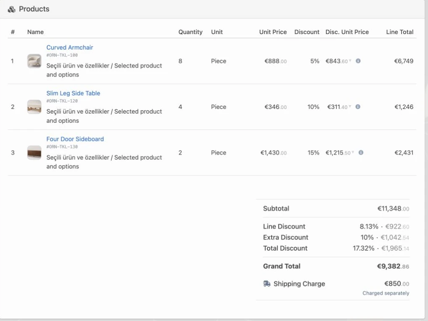Viewport: 428px width, 321px height.
Task: Click the Unit Price column header
Action: tap(273, 32)
